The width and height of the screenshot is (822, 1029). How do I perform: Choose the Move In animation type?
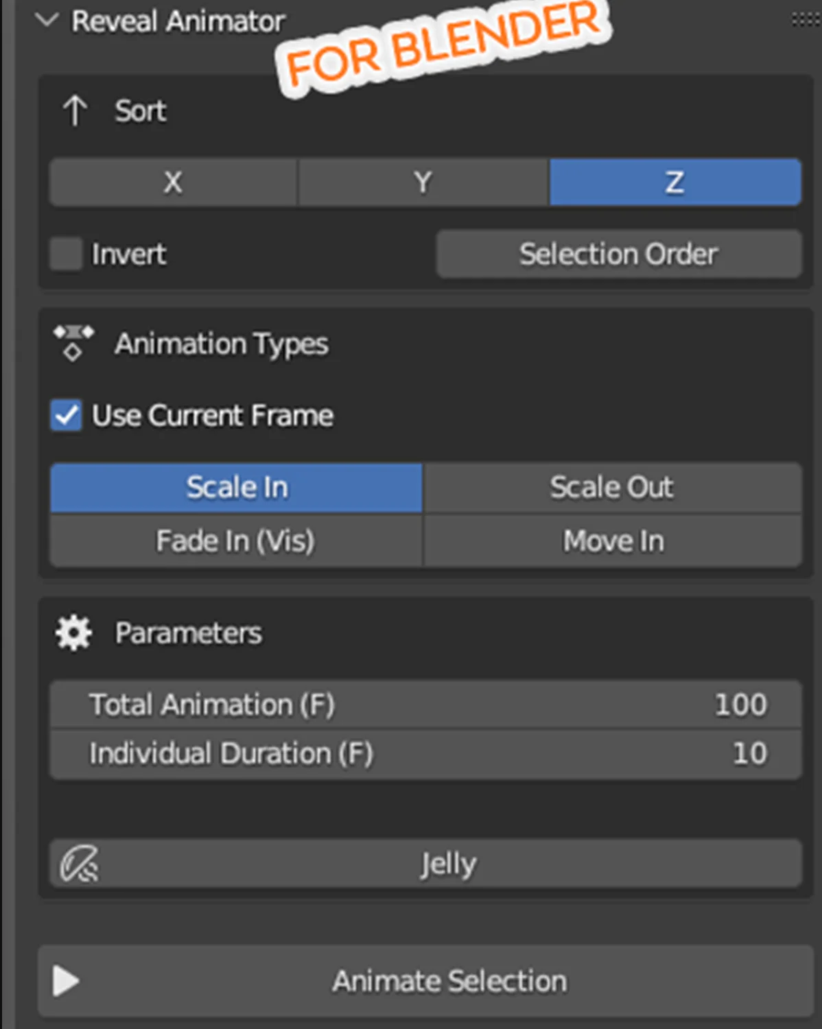612,541
